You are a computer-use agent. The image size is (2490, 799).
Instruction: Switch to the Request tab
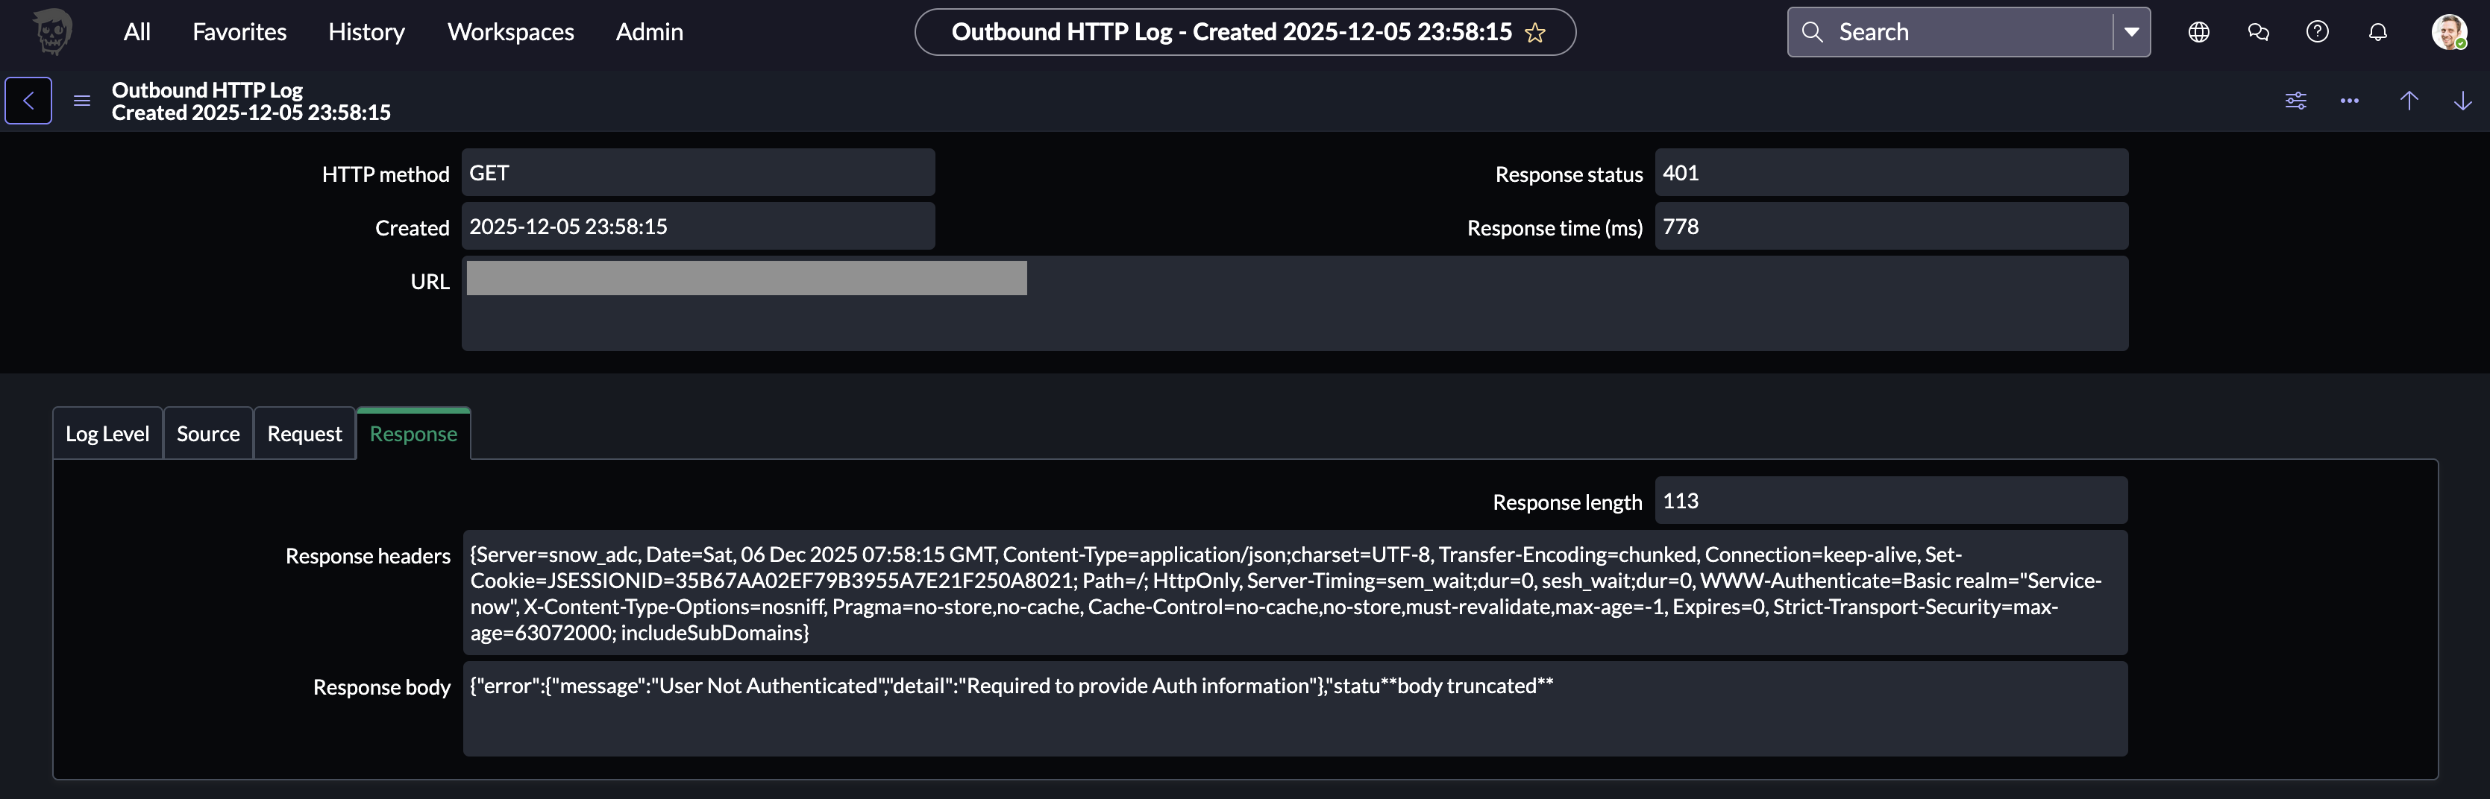[x=304, y=433]
